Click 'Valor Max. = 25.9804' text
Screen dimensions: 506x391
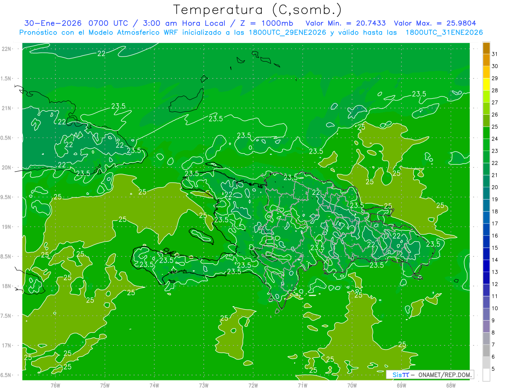(x=435, y=23)
